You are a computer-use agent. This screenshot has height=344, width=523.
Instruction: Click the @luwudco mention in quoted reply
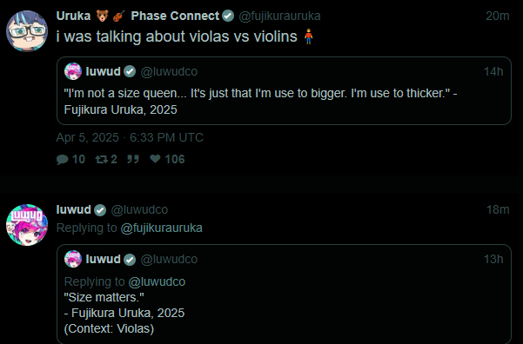coord(157,281)
